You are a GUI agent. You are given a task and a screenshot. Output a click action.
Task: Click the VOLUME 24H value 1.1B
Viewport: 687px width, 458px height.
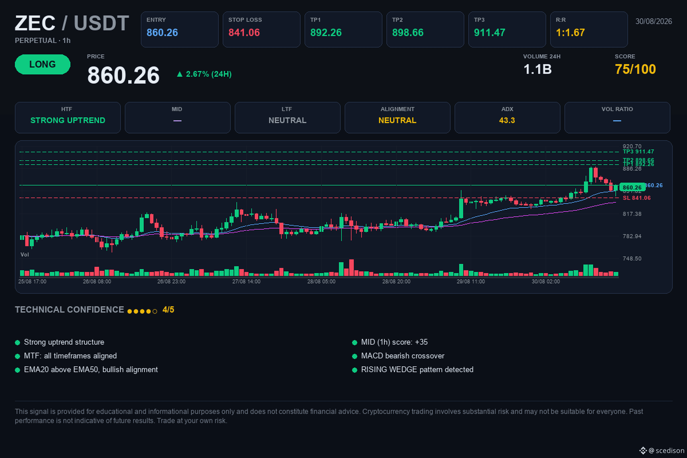point(538,70)
